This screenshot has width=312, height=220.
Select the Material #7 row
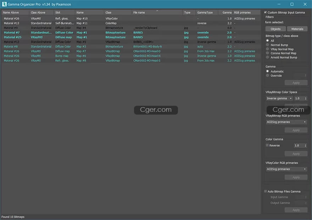131,33
